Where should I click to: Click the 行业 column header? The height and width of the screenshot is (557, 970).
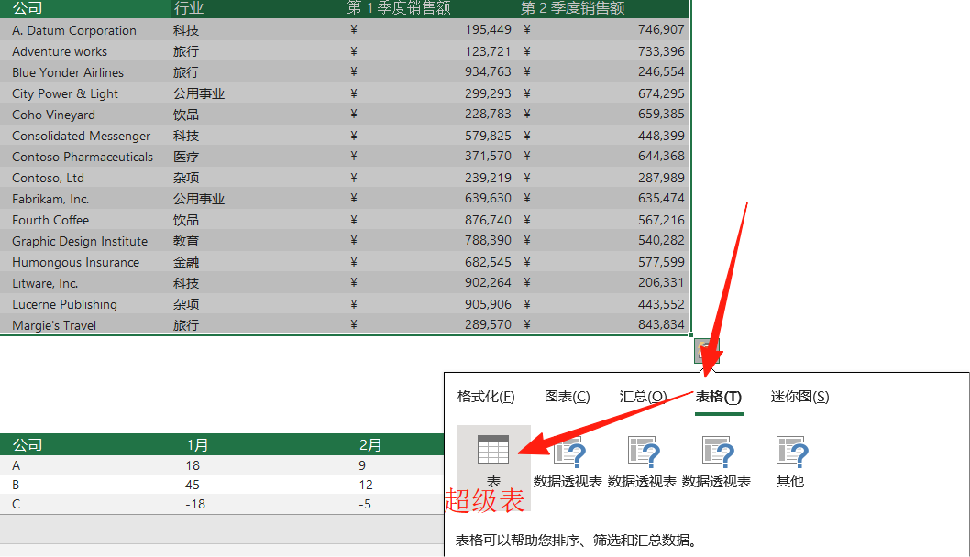pos(189,8)
